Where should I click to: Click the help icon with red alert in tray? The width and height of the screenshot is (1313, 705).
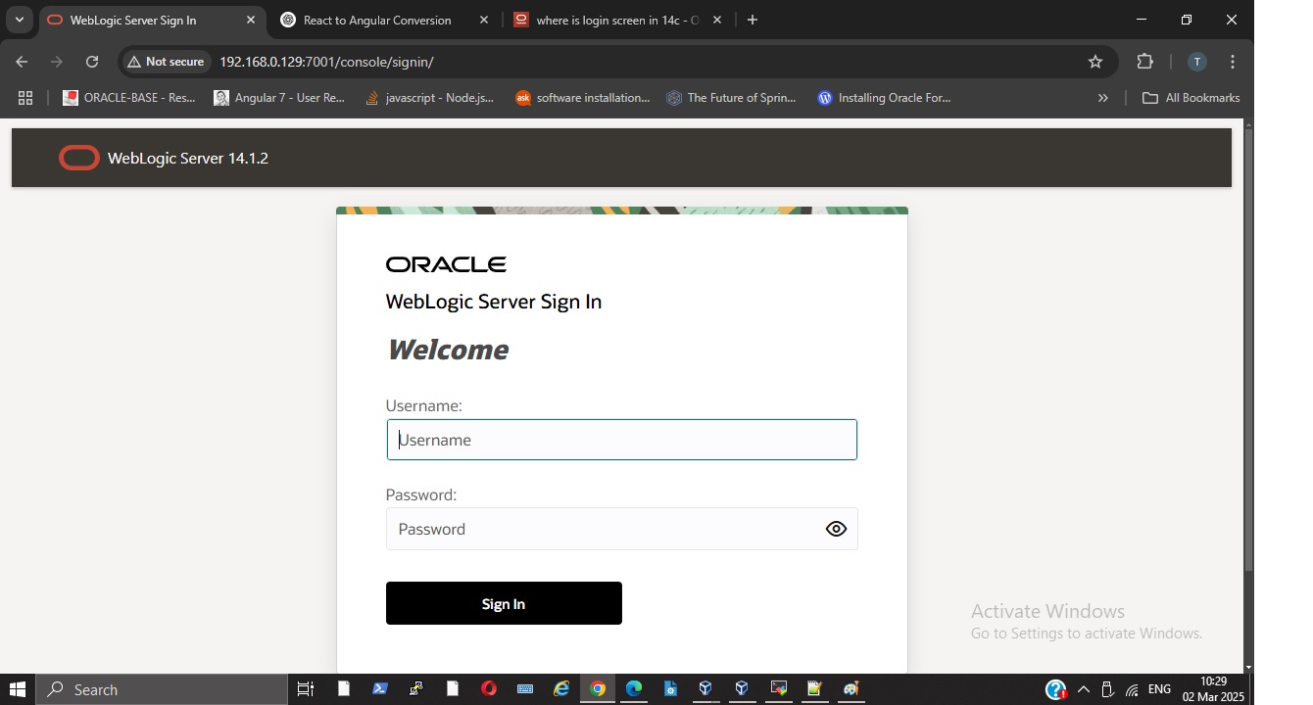[x=1056, y=689]
